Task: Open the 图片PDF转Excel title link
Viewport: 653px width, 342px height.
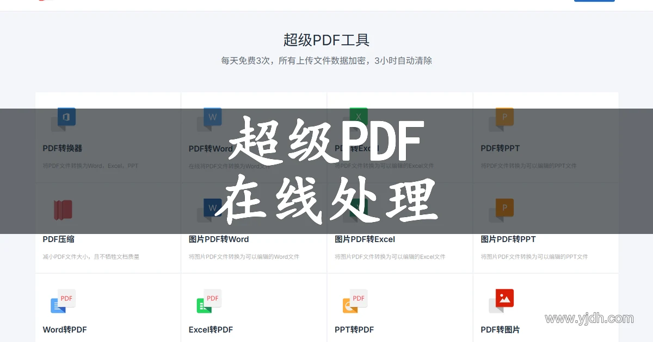Action: [x=365, y=239]
